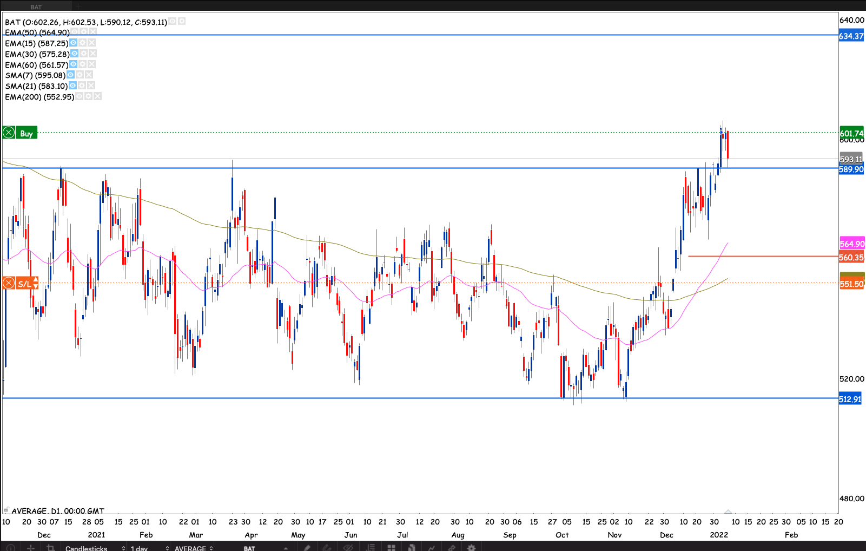The image size is (866, 551).
Task: Adjust the S/L level stepper arrows
Action: click(x=36, y=283)
